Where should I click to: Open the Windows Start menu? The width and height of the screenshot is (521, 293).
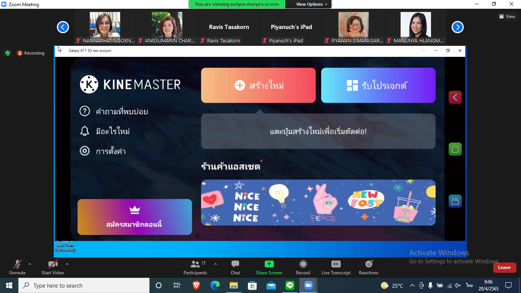pos(9,285)
